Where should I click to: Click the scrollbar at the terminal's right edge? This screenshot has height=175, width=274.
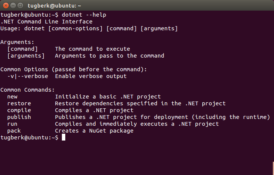273,168
